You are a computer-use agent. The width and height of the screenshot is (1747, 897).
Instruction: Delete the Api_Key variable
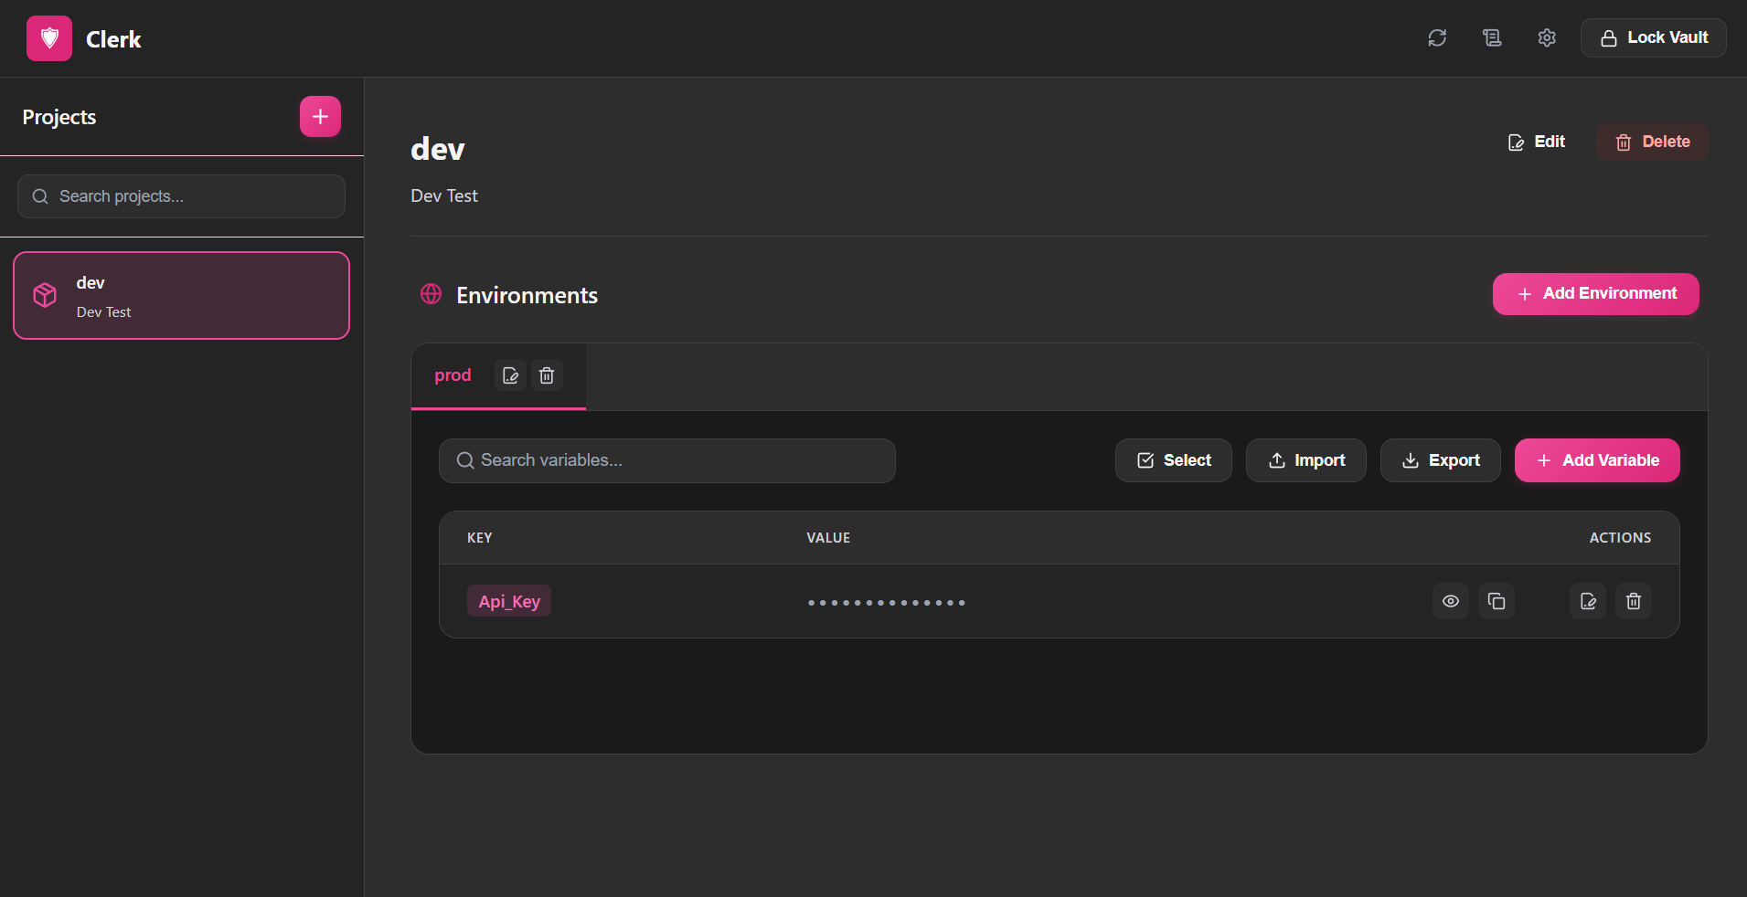pyautogui.click(x=1634, y=601)
